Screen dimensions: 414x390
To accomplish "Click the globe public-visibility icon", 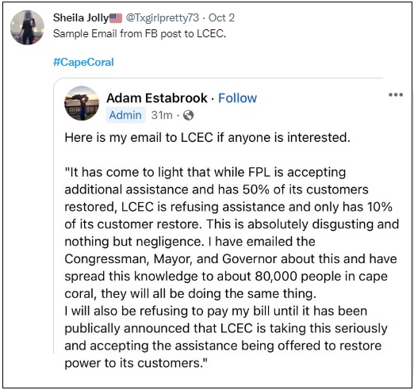I will (x=188, y=116).
